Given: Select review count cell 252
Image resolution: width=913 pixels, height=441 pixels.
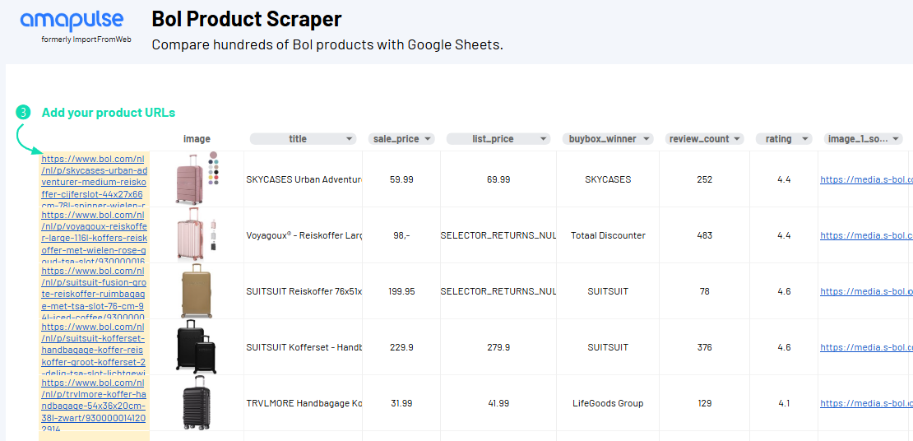Looking at the screenshot, I should click(705, 179).
